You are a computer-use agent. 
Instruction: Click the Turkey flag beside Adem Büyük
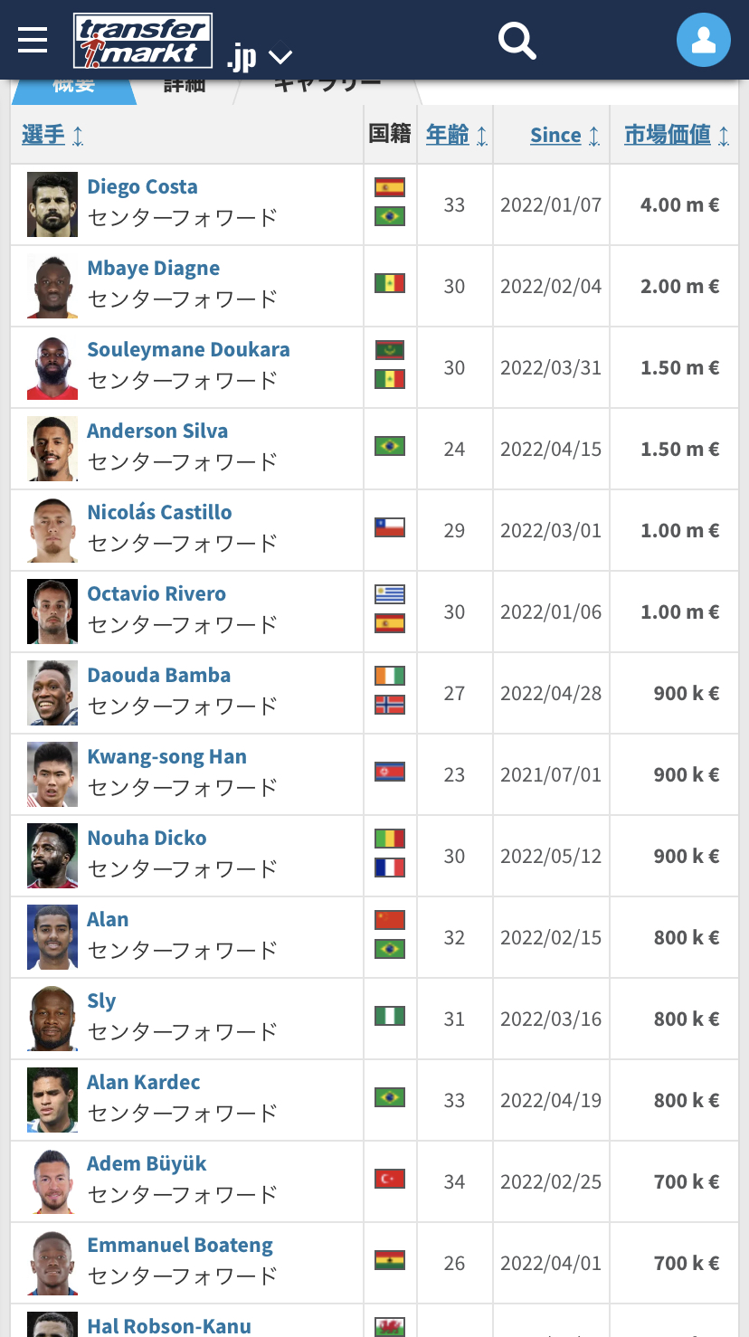[390, 1179]
